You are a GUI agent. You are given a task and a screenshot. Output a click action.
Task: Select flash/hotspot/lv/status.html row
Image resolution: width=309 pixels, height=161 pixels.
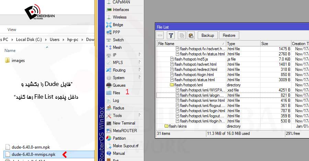[x=232, y=54]
